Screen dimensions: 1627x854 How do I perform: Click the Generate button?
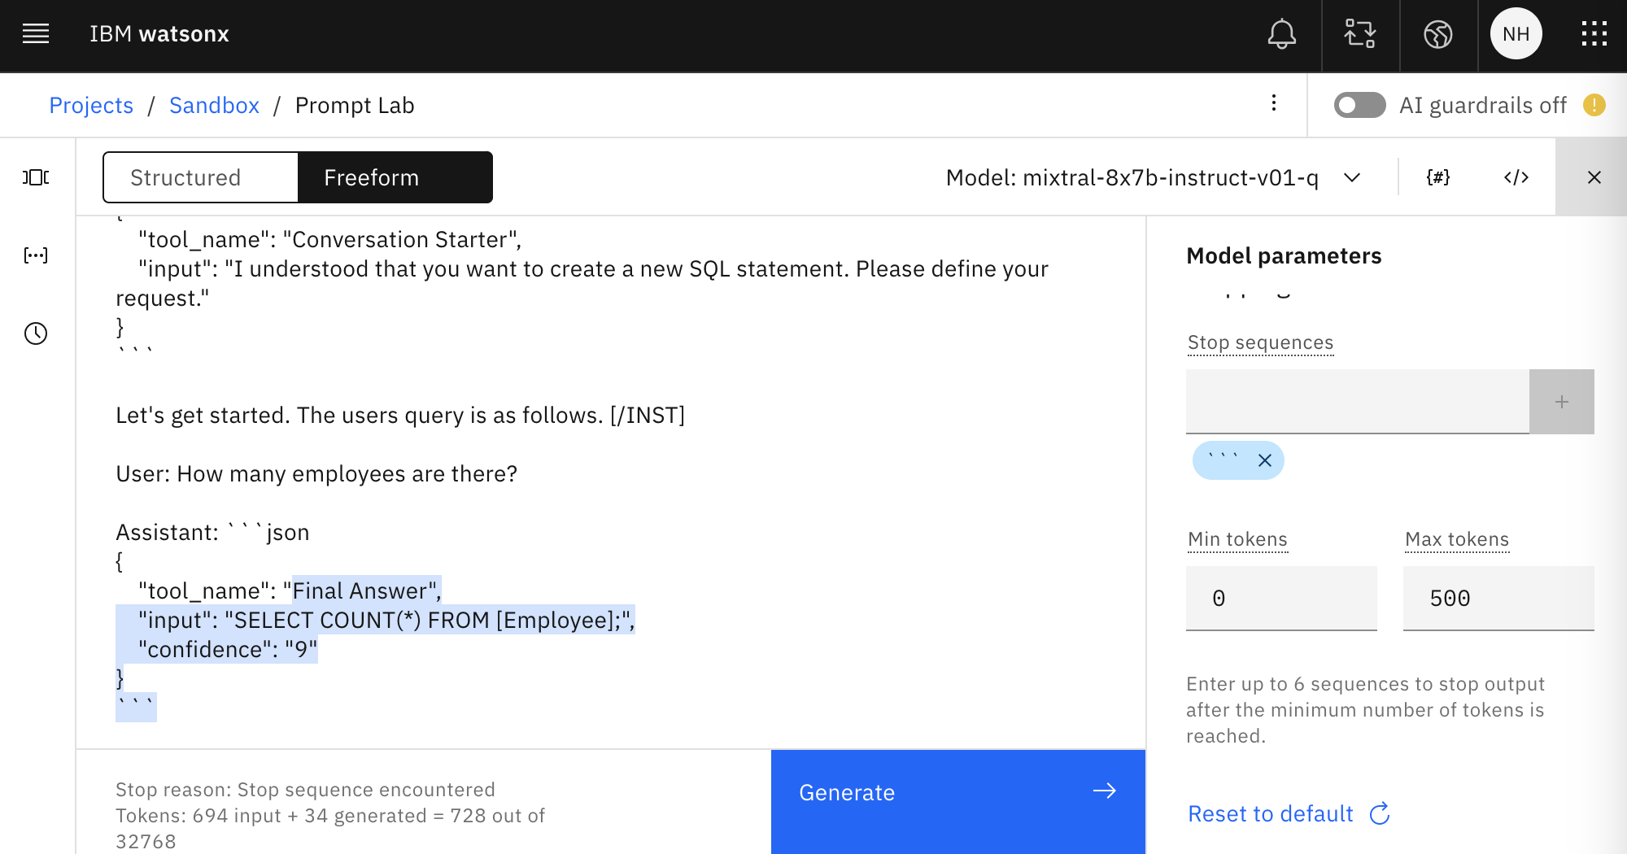pyautogui.click(x=957, y=793)
